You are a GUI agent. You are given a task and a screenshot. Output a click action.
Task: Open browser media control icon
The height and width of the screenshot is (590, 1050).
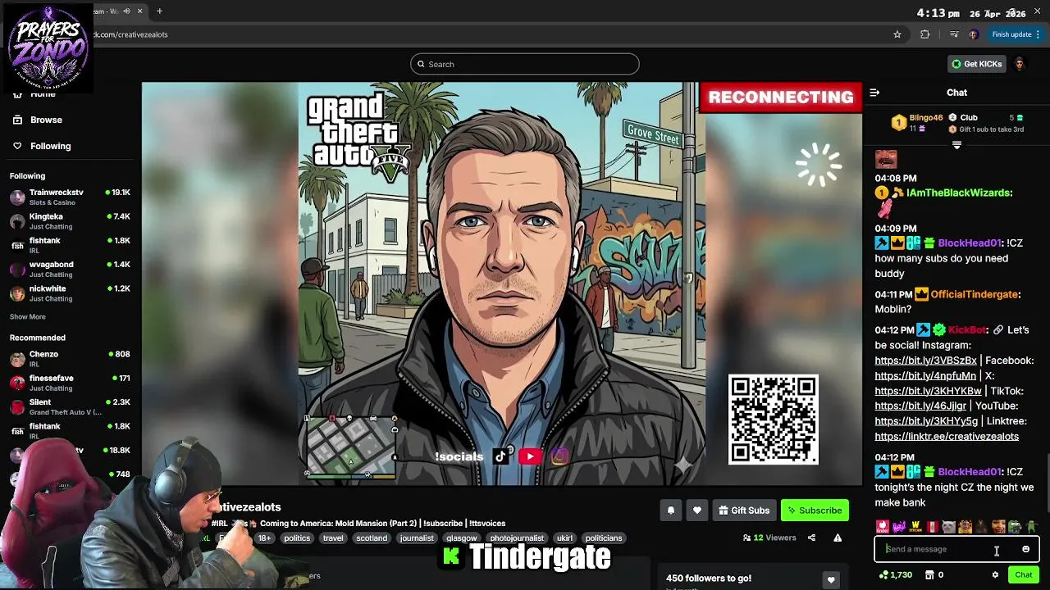click(x=953, y=34)
